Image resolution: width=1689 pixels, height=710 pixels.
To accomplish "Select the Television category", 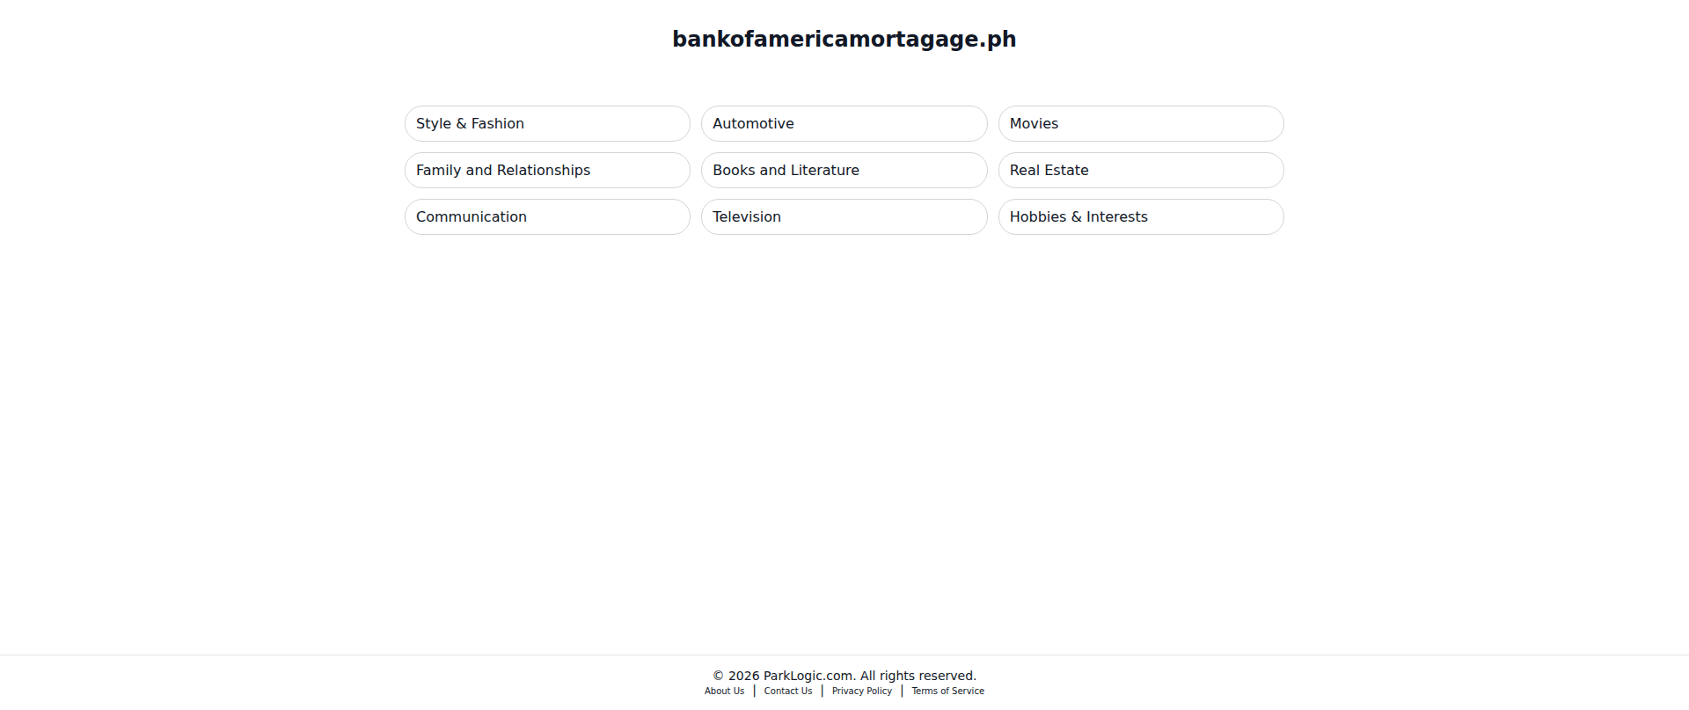I will click(x=844, y=217).
